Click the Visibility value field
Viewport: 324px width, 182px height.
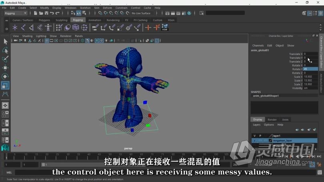(310, 88)
